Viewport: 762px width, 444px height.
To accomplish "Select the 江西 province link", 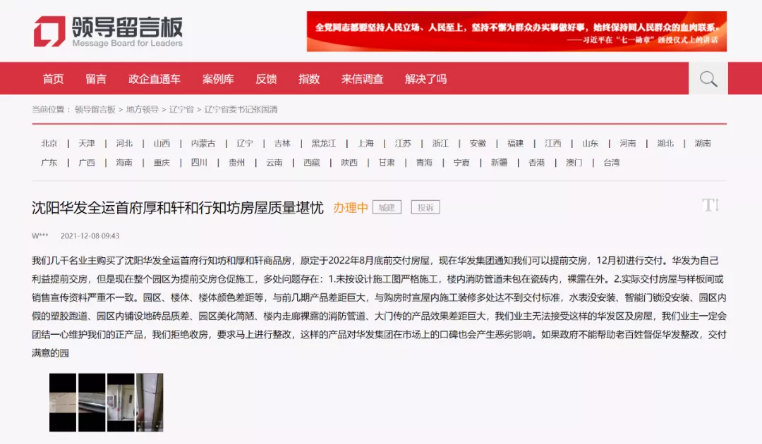I will pyautogui.click(x=552, y=143).
